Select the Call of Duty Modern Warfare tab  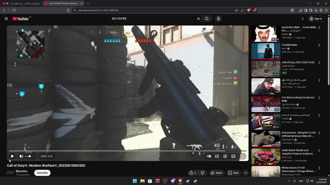pos(63,3)
